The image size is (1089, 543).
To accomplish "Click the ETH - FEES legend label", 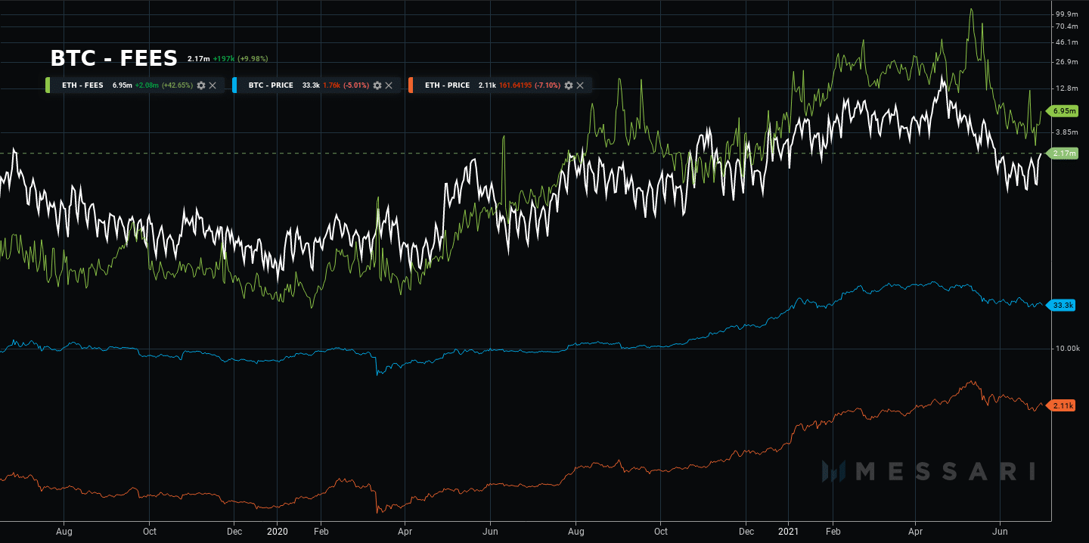I will 82,85.
